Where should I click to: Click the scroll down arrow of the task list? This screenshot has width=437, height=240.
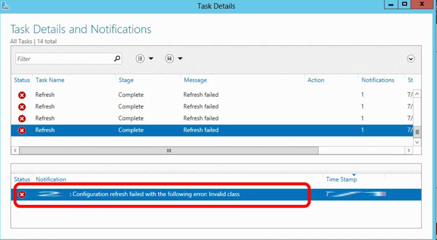(417, 142)
